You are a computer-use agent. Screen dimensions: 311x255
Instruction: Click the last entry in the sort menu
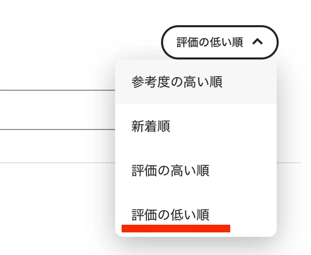click(196, 215)
